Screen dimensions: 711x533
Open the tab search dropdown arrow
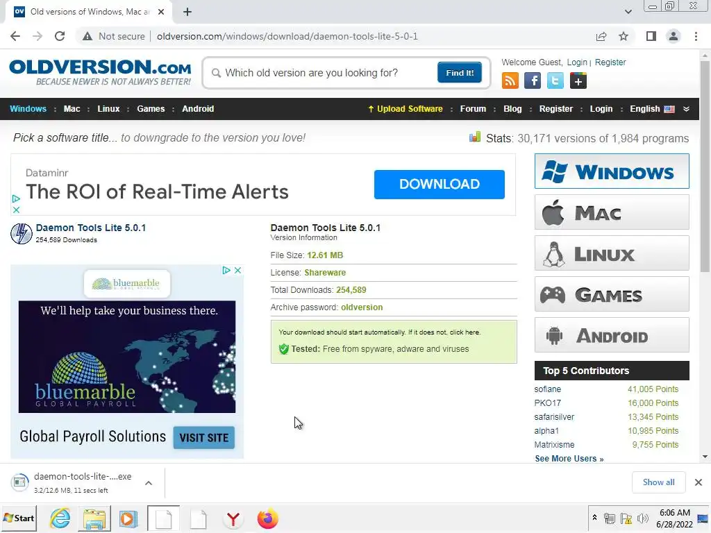coord(628,12)
